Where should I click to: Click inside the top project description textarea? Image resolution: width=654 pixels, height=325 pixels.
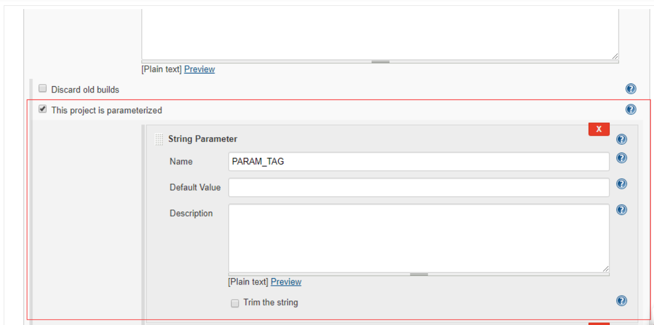pos(380,32)
